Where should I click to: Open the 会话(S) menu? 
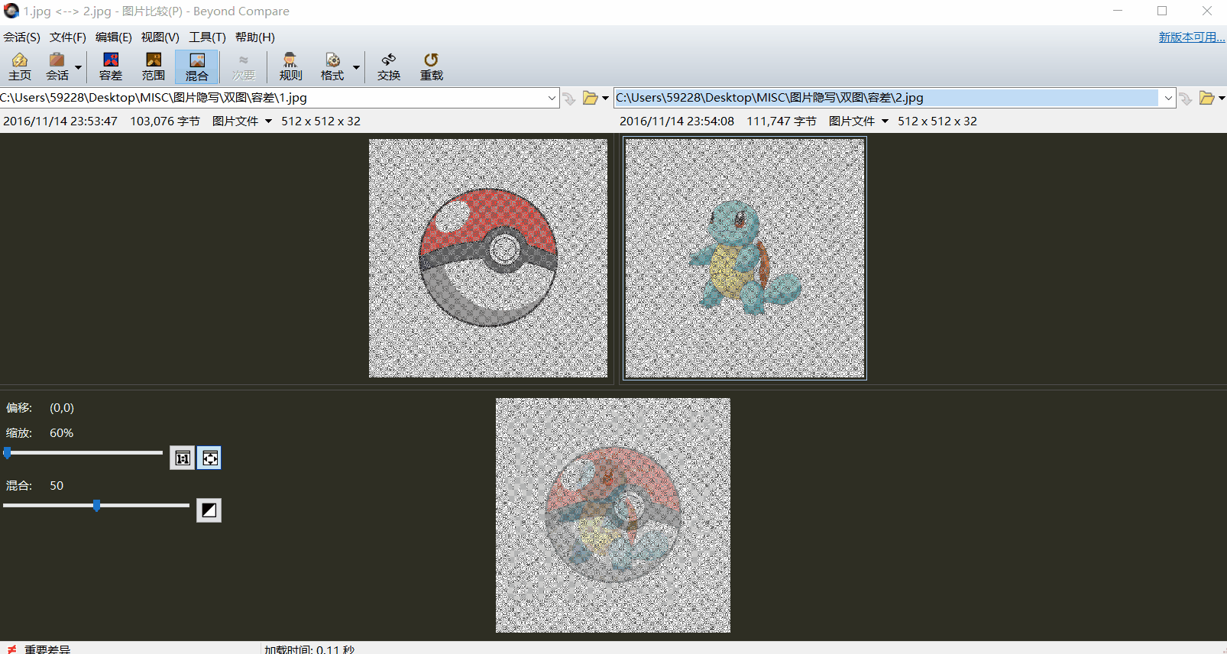pyautogui.click(x=22, y=37)
